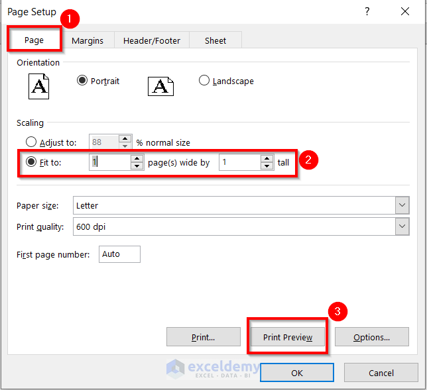Click the Cancel button
Image resolution: width=427 pixels, height=390 pixels.
(x=381, y=373)
